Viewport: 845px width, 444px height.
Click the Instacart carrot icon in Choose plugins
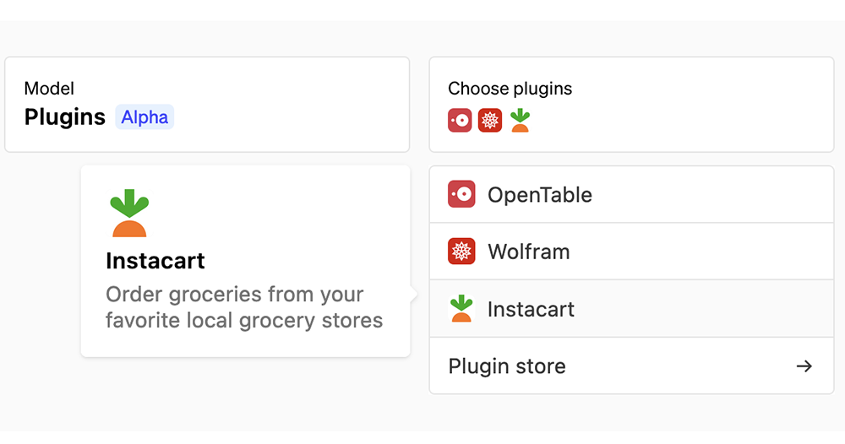pos(520,120)
